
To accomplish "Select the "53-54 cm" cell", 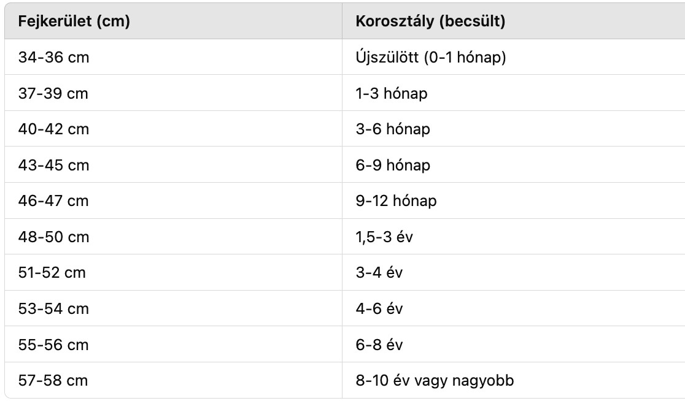I will coord(53,308).
